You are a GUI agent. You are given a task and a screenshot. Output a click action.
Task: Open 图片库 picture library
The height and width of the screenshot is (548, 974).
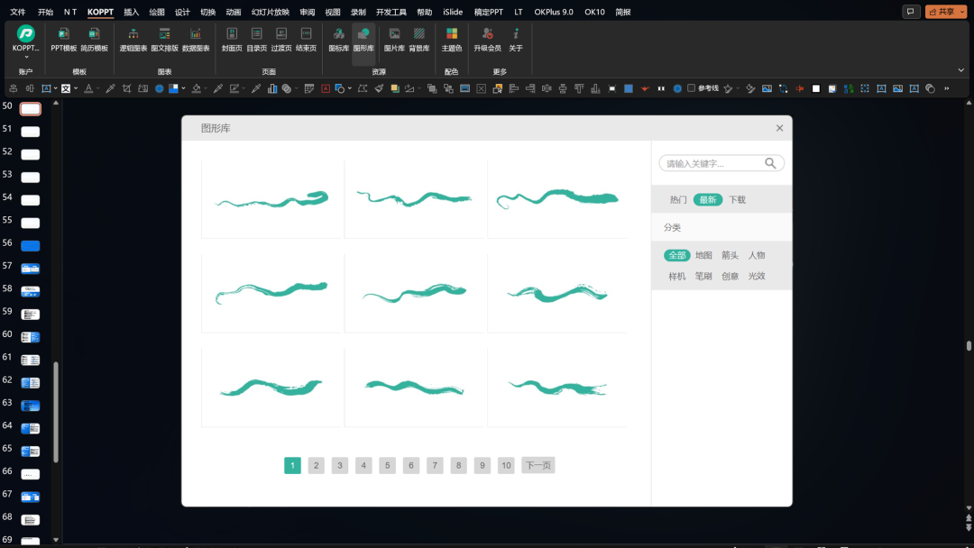coord(394,39)
